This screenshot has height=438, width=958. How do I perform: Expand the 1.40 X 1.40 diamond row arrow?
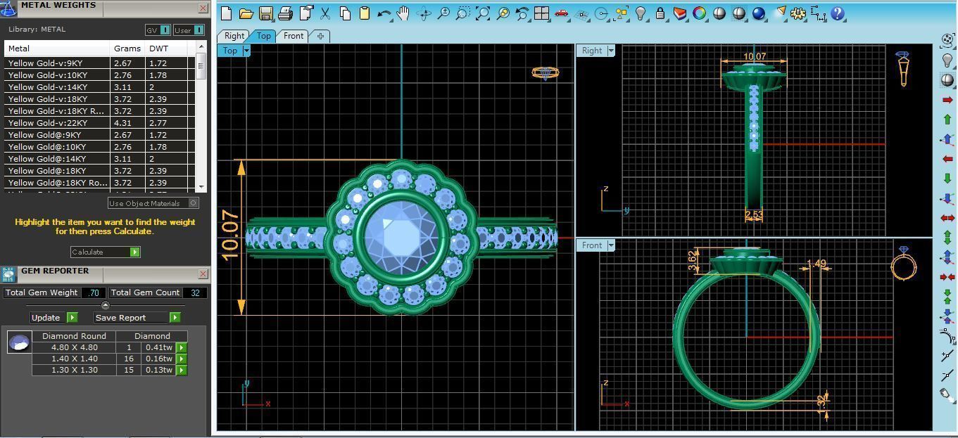click(181, 359)
